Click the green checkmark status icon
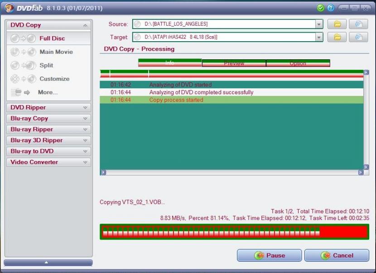The height and width of the screenshot is (273, 376). coord(320,8)
